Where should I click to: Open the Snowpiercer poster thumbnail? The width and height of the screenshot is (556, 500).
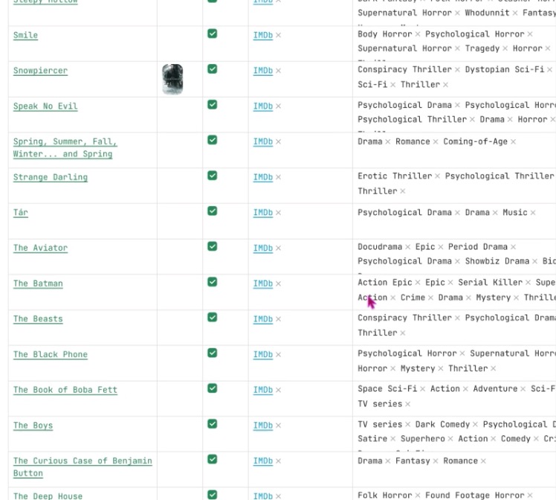point(172,79)
